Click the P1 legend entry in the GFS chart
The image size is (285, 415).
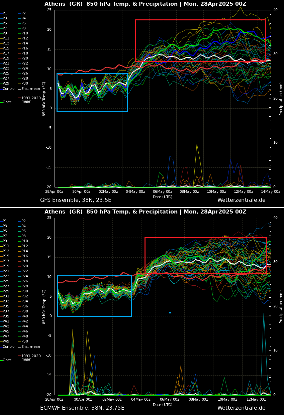(5, 13)
